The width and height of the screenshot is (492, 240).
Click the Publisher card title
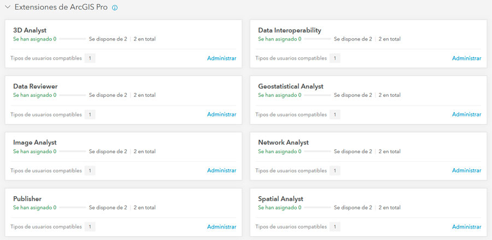point(27,198)
